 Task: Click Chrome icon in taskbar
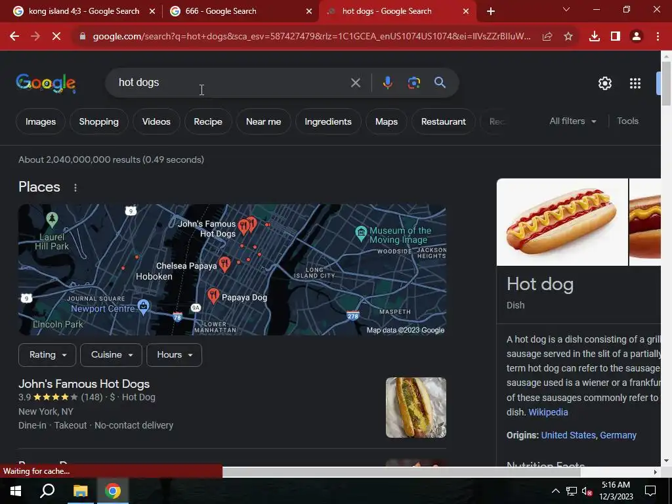point(113,491)
